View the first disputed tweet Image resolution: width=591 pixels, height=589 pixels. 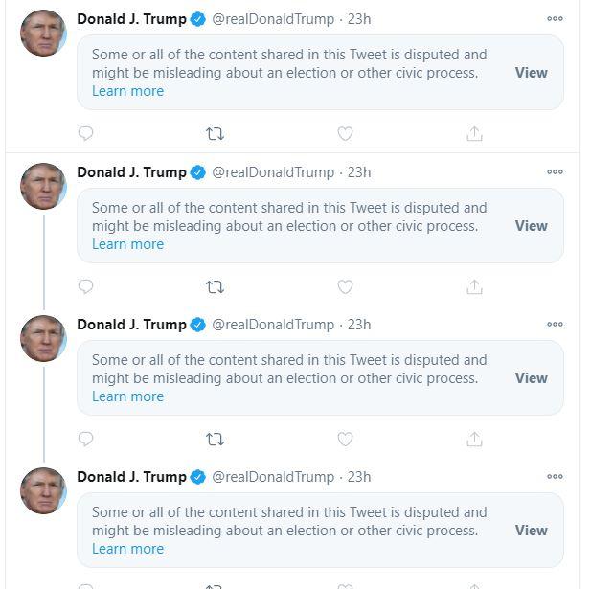click(x=531, y=73)
